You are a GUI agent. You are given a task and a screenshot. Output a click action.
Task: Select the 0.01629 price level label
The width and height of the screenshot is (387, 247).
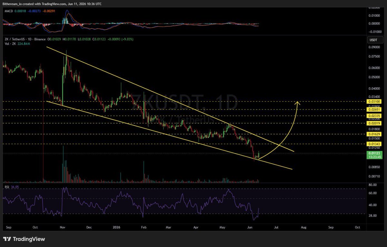coord(374,134)
